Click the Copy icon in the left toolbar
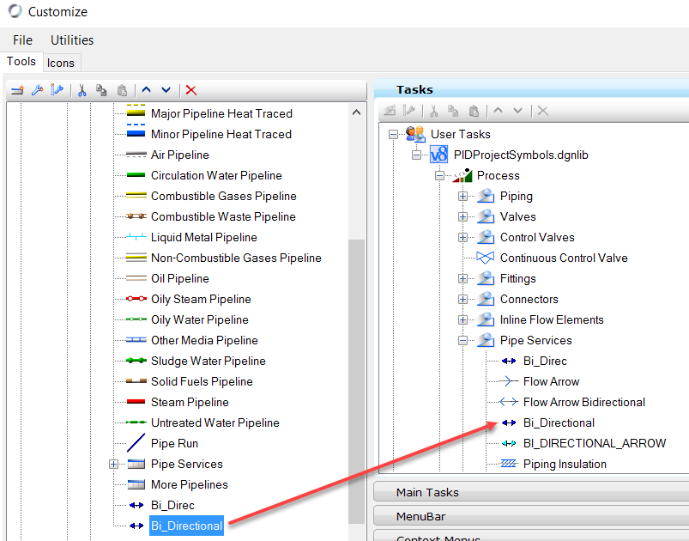Image resolution: width=689 pixels, height=541 pixels. 102,90
